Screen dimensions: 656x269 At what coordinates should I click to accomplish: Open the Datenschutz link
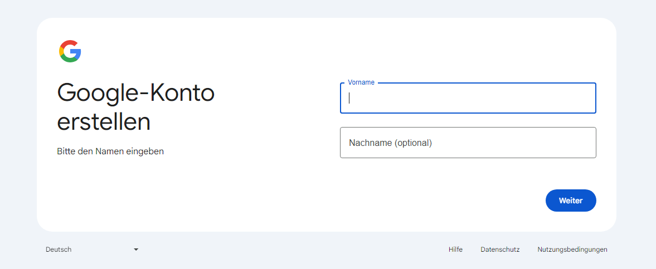pos(500,250)
